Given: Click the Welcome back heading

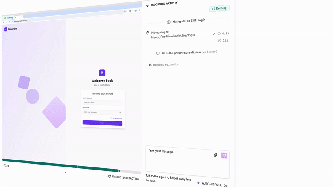Looking at the screenshot, I should point(102,81).
